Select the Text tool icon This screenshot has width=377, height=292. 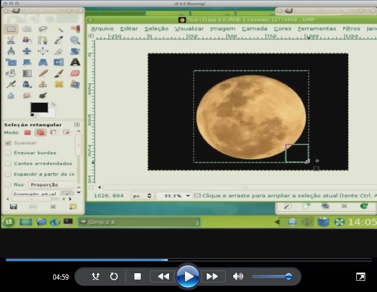(75, 62)
